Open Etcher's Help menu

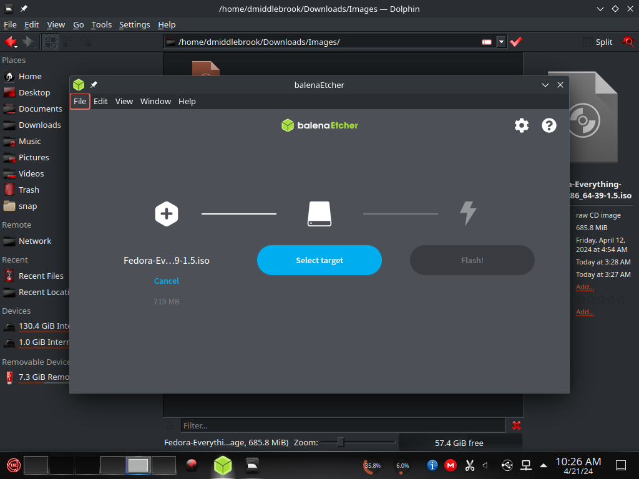pyautogui.click(x=187, y=102)
